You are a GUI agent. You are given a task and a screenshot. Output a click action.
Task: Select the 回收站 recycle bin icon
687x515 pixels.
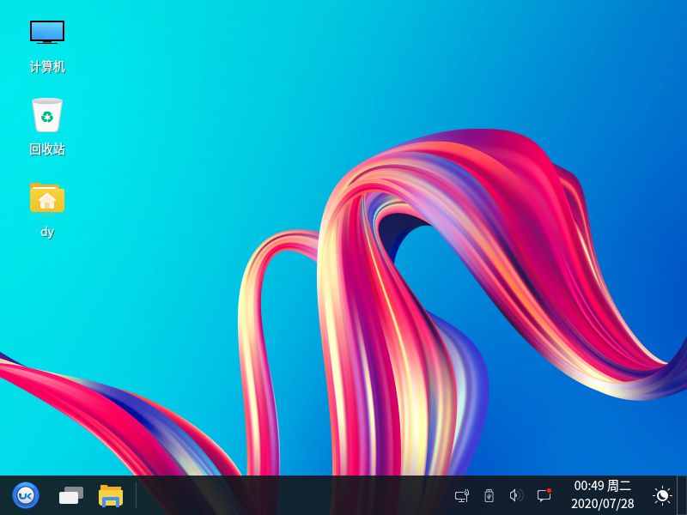point(47,115)
